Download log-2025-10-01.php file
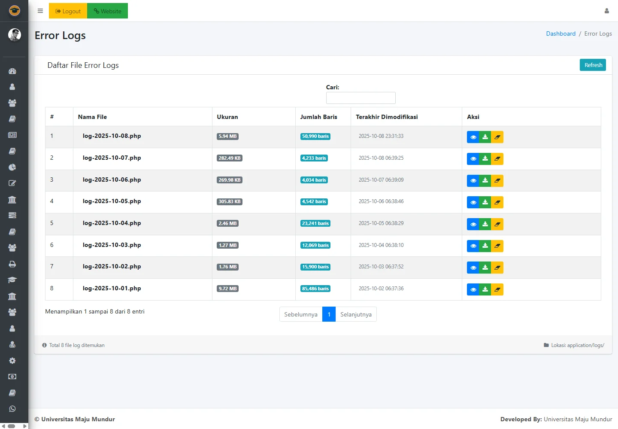 pos(485,289)
